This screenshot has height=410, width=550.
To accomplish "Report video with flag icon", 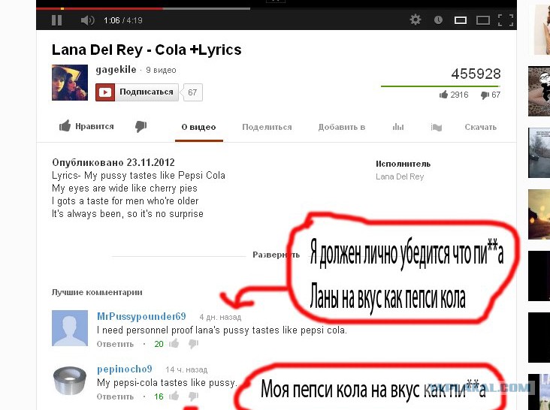I will (437, 128).
